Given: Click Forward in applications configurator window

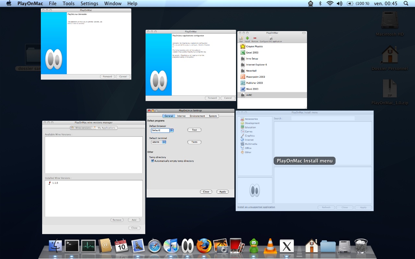Looking at the screenshot, I should 212,98.
